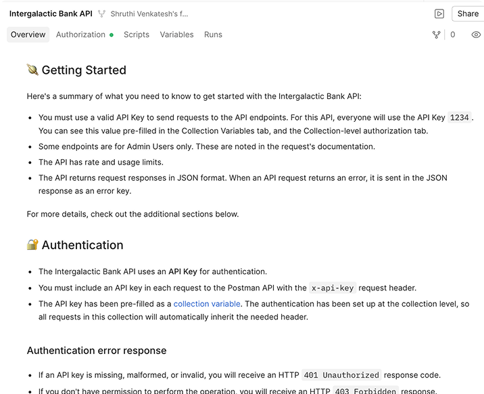The height and width of the screenshot is (394, 484).
Task: Click the x-api-key header code snippet
Action: [332, 288]
